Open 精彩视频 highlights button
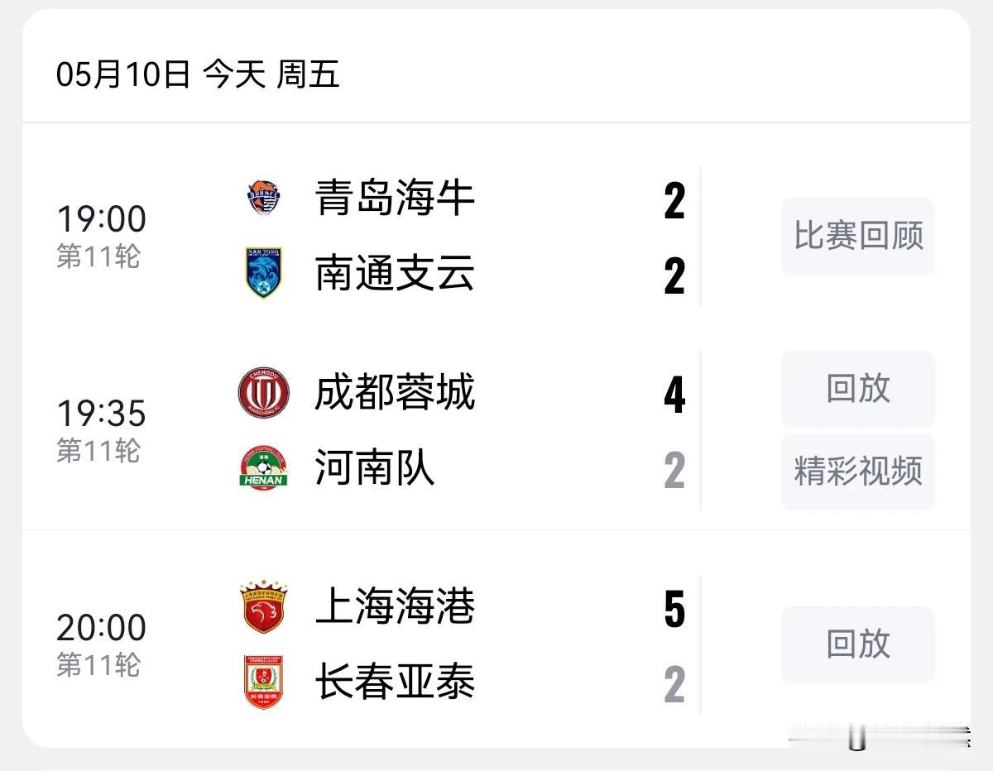 click(858, 472)
